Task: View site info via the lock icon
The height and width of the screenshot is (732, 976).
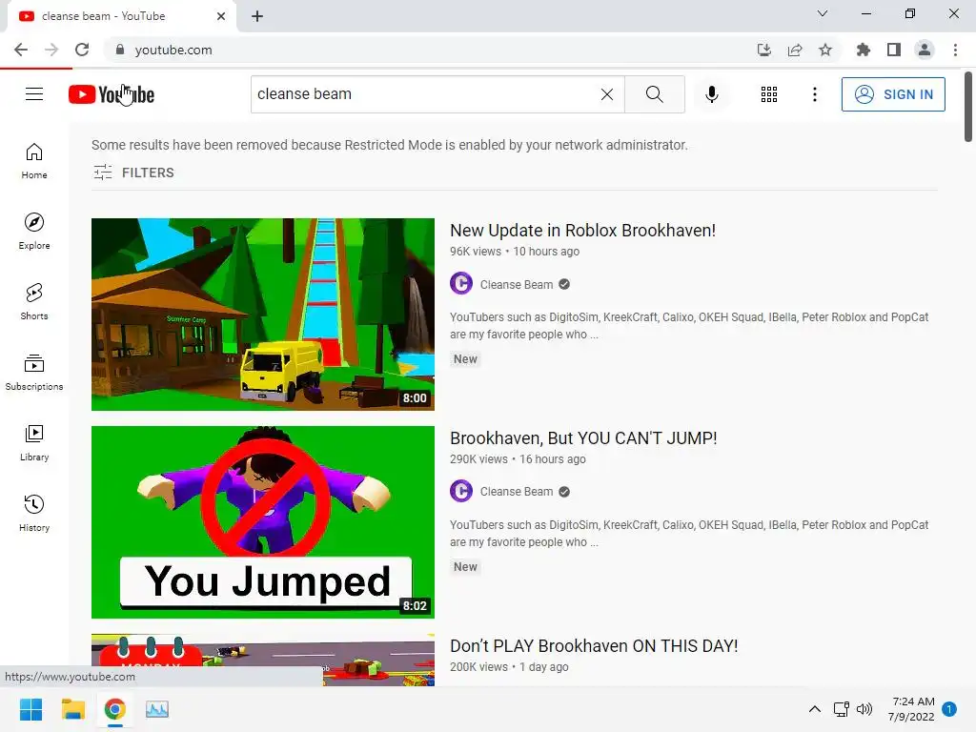Action: click(x=120, y=50)
